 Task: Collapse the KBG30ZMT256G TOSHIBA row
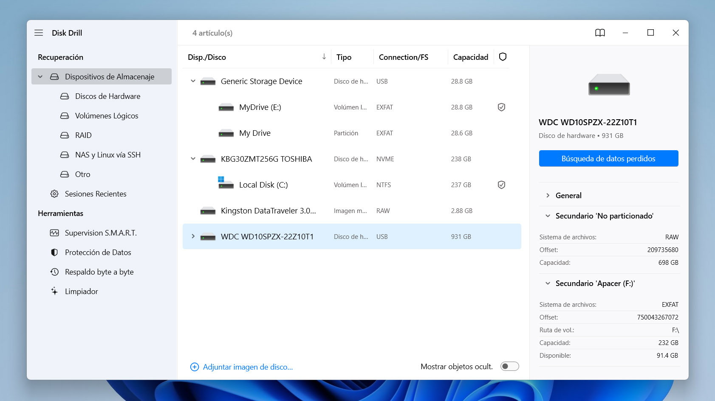tap(193, 159)
